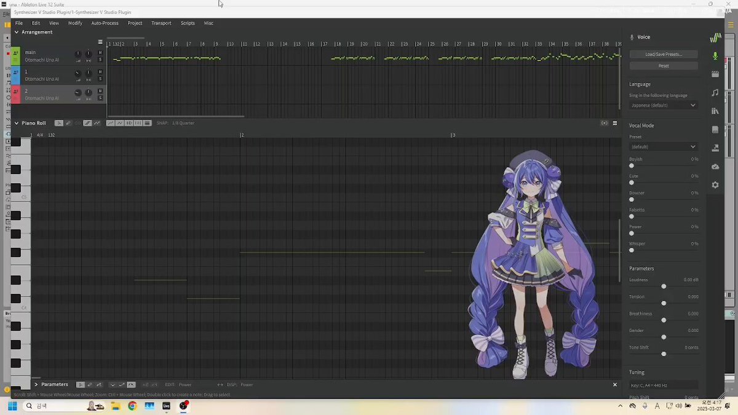Open the SNAP 1/8 Quarter setting
The width and height of the screenshot is (738, 415).
(x=175, y=123)
